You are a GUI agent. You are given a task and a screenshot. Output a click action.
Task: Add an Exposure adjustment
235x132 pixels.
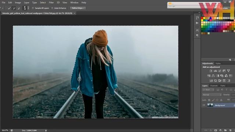coord(224,71)
